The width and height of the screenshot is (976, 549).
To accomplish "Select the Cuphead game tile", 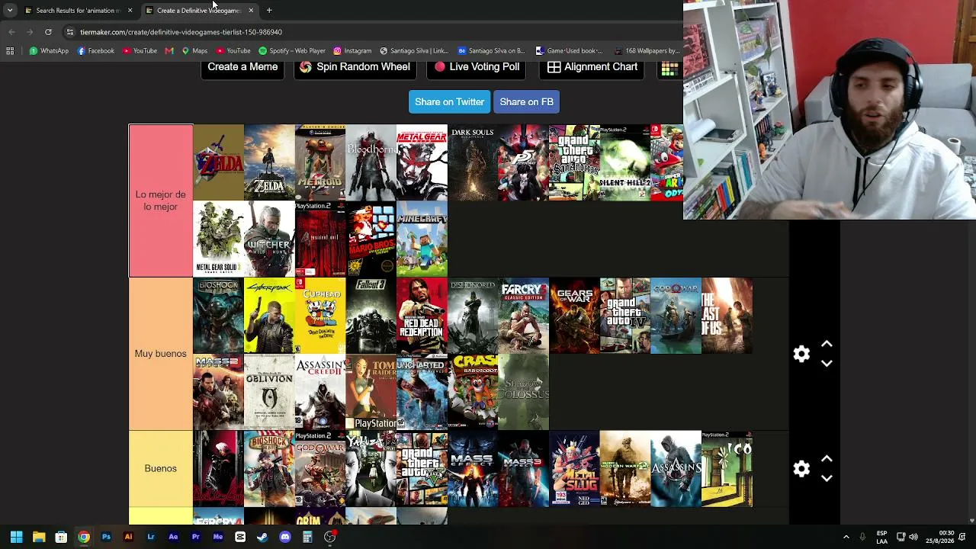I will click(x=320, y=316).
